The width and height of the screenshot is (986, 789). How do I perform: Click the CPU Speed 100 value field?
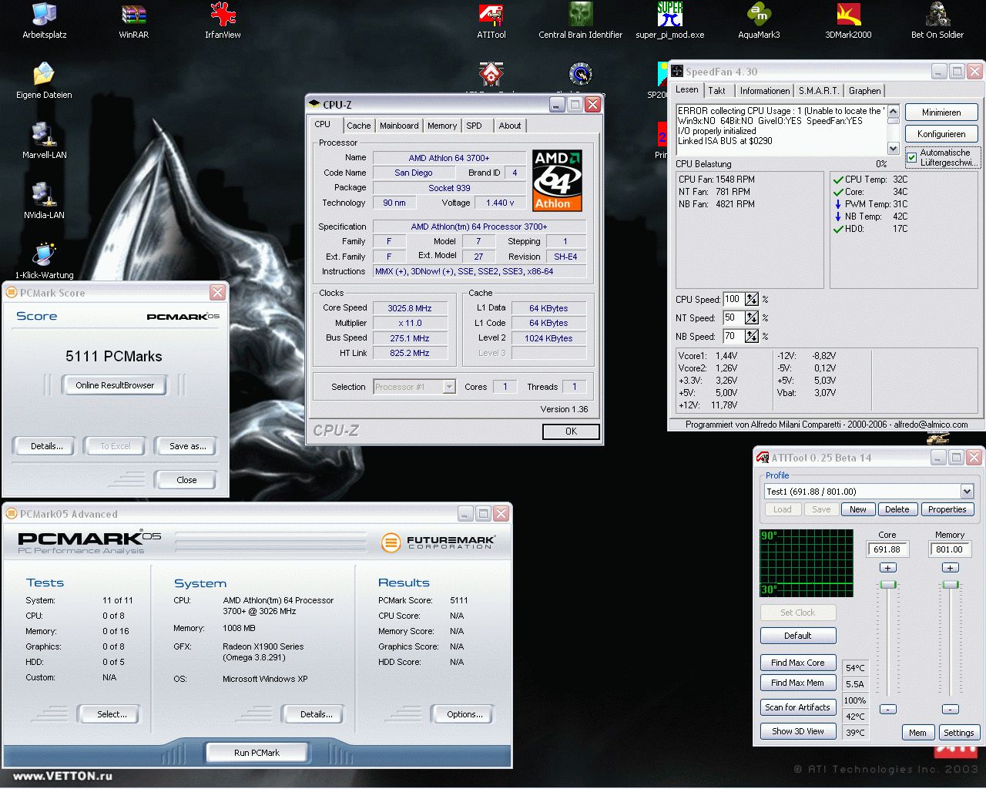[x=733, y=300]
